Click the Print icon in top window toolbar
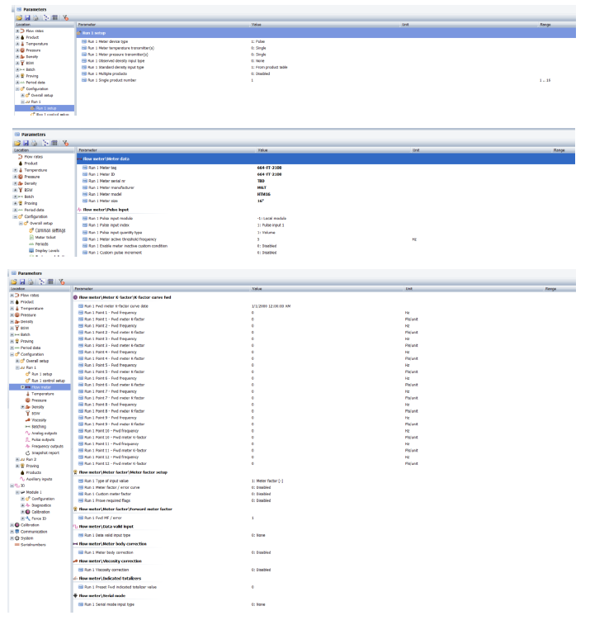Screen dimensions: 590x625 pos(35,17)
